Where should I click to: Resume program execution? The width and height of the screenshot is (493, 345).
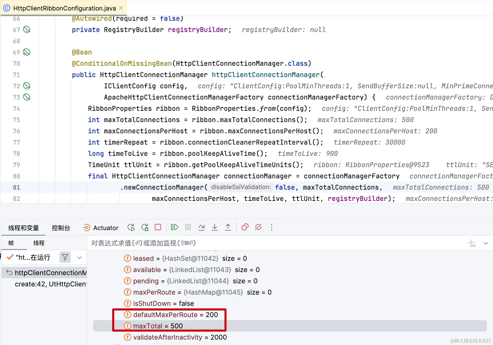[x=174, y=227]
